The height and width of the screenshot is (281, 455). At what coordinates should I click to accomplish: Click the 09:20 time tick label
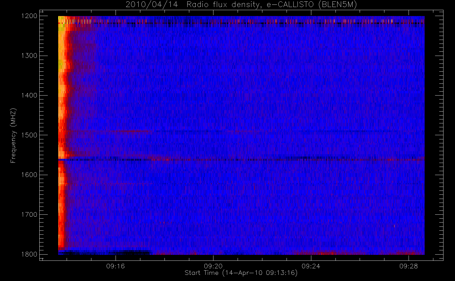click(x=213, y=266)
